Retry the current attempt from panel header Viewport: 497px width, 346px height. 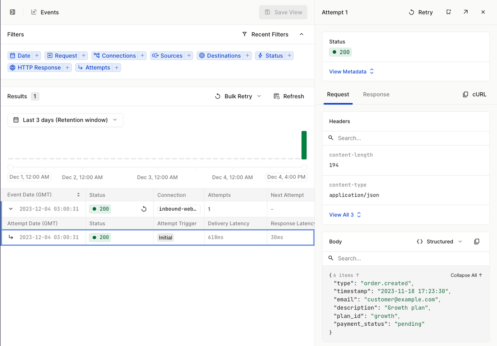(x=420, y=12)
